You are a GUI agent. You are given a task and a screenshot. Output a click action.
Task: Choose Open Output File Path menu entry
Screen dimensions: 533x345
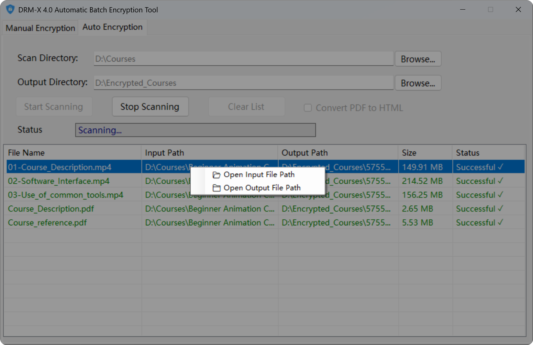click(x=258, y=188)
